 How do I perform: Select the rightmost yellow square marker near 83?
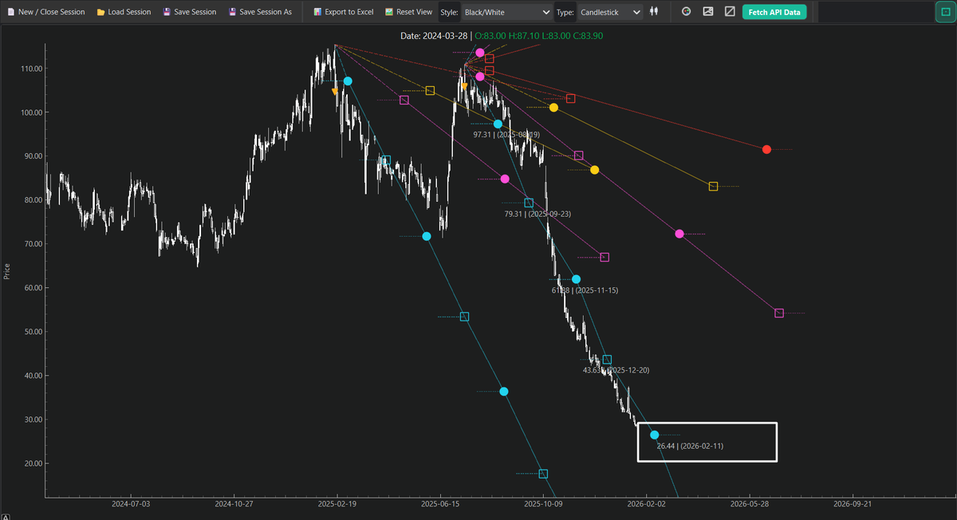click(x=713, y=186)
